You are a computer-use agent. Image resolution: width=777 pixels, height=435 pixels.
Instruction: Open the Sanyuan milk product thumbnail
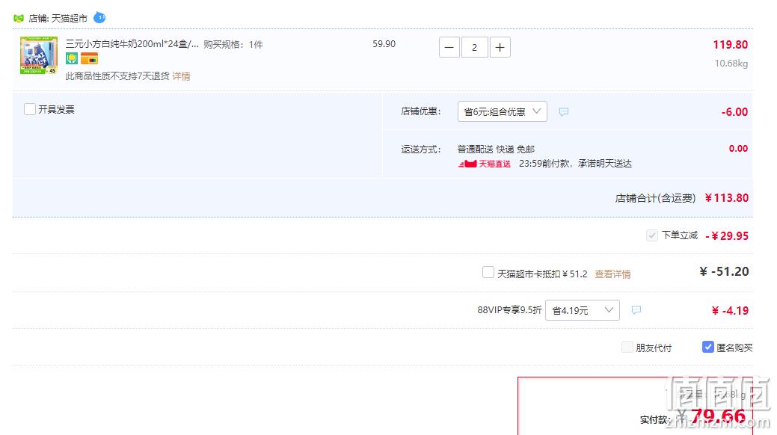click(39, 55)
